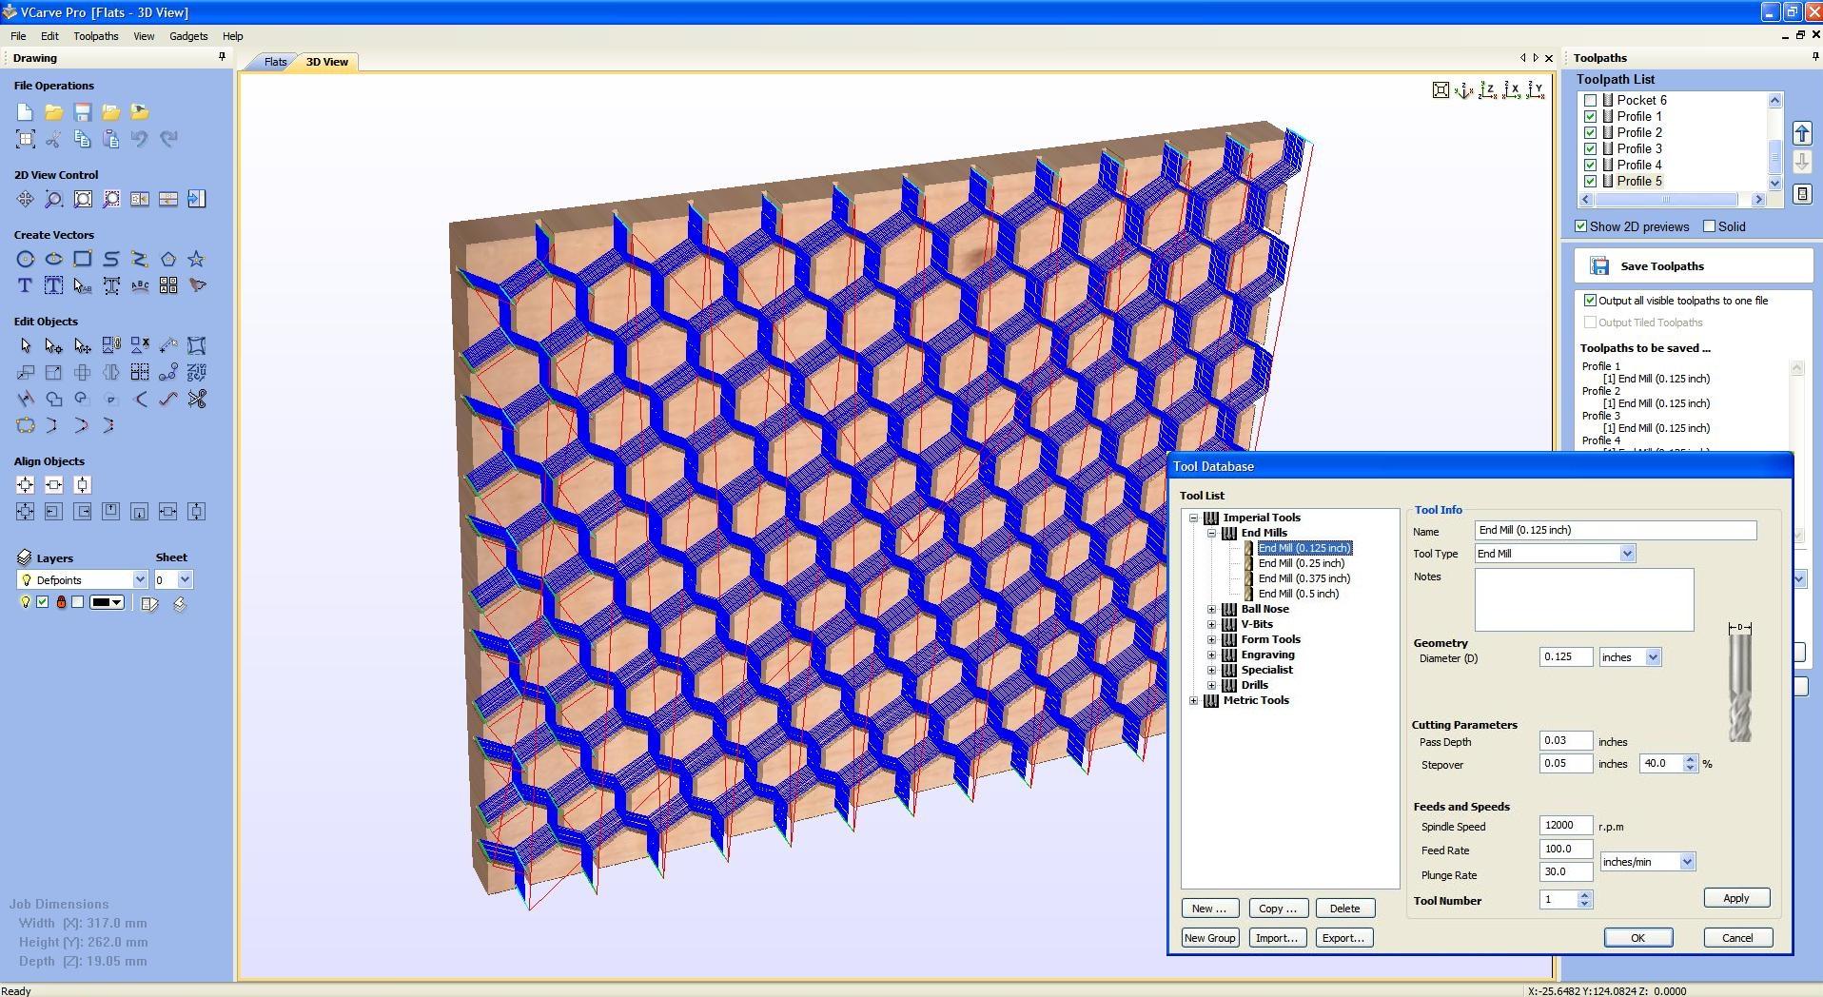
Task: Enable the Pocket 6 toolpath checkbox
Action: tap(1590, 100)
